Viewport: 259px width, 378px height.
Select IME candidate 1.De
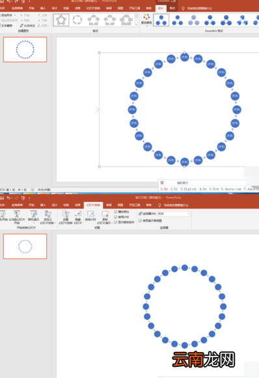(164, 189)
